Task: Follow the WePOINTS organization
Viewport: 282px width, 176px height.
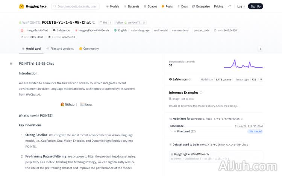Action: click(x=128, y=23)
